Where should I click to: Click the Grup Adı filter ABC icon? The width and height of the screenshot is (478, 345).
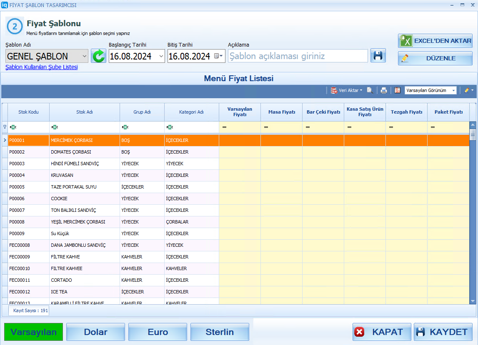[x=125, y=127]
